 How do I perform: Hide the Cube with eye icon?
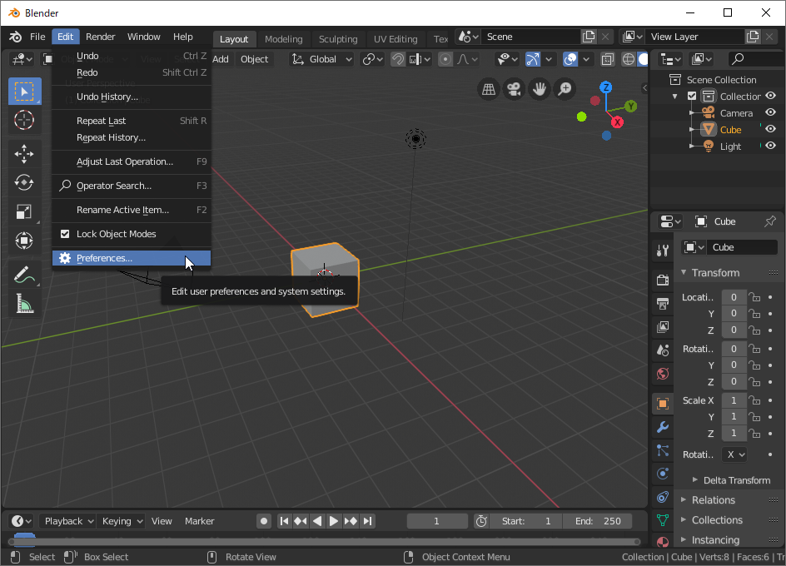(771, 129)
